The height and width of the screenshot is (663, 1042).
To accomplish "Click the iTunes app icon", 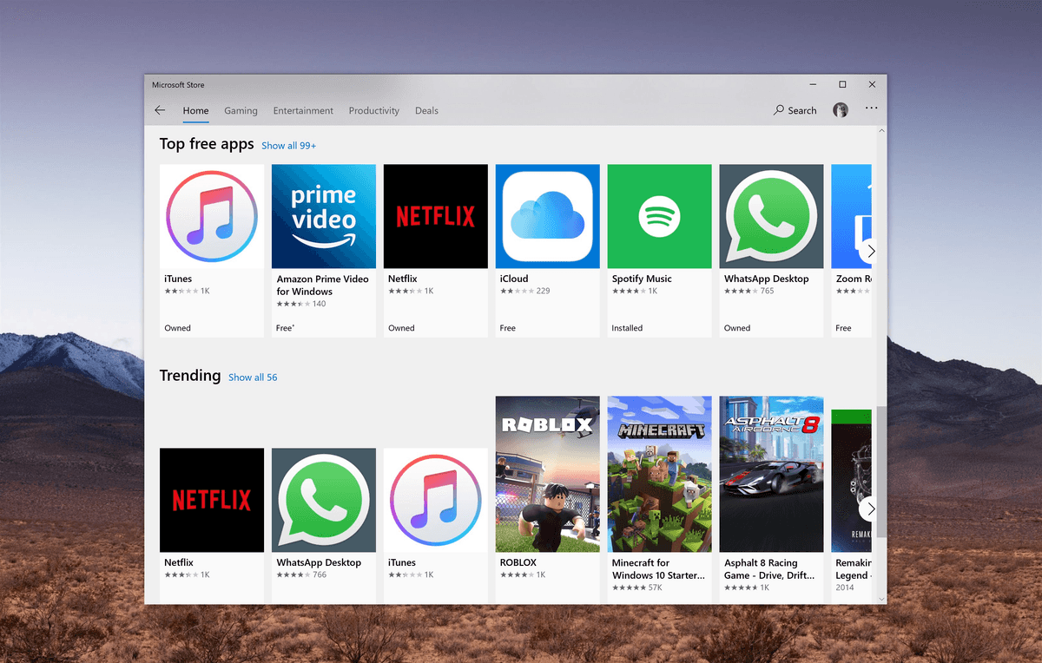I will [x=211, y=216].
